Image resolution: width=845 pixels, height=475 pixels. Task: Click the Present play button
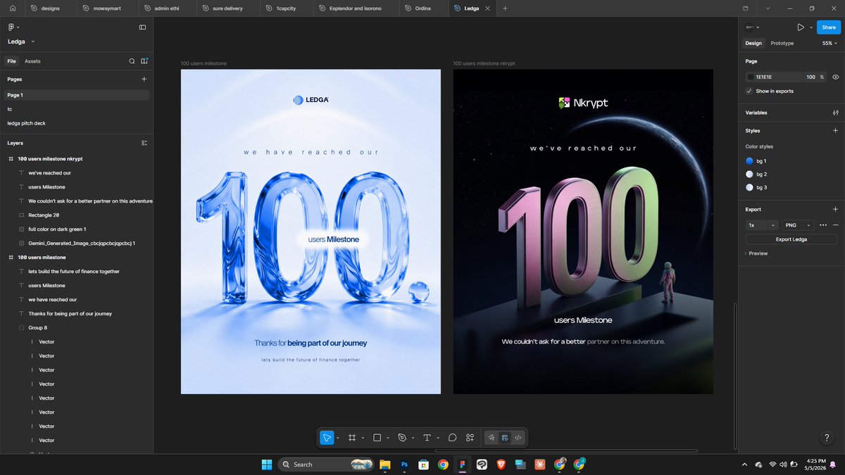(801, 27)
